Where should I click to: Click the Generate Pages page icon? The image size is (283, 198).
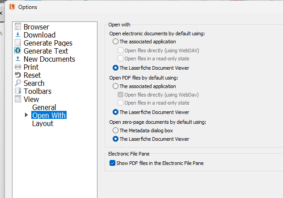[17, 42]
